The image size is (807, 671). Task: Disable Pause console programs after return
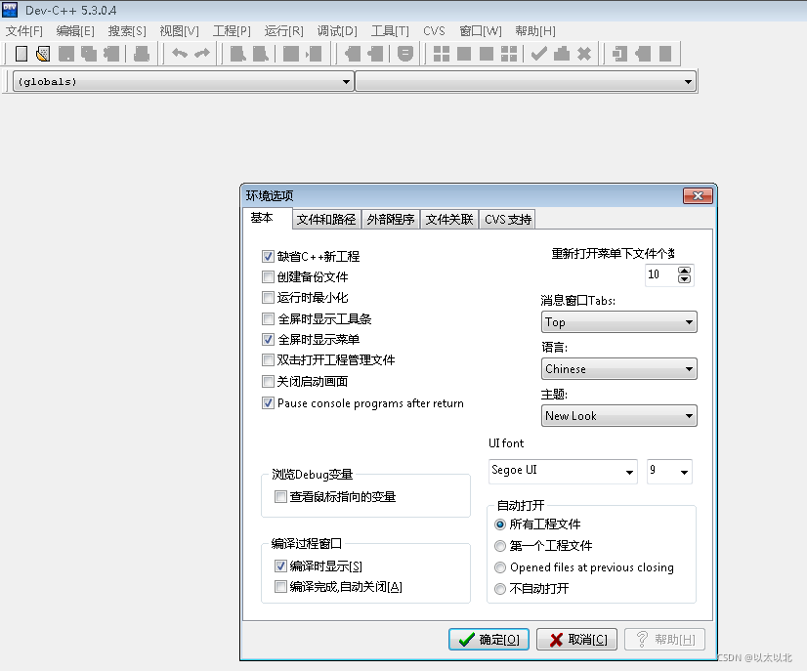(x=268, y=402)
